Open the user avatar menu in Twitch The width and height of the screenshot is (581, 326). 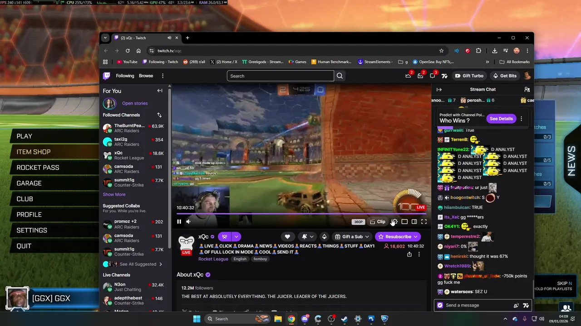527,76
